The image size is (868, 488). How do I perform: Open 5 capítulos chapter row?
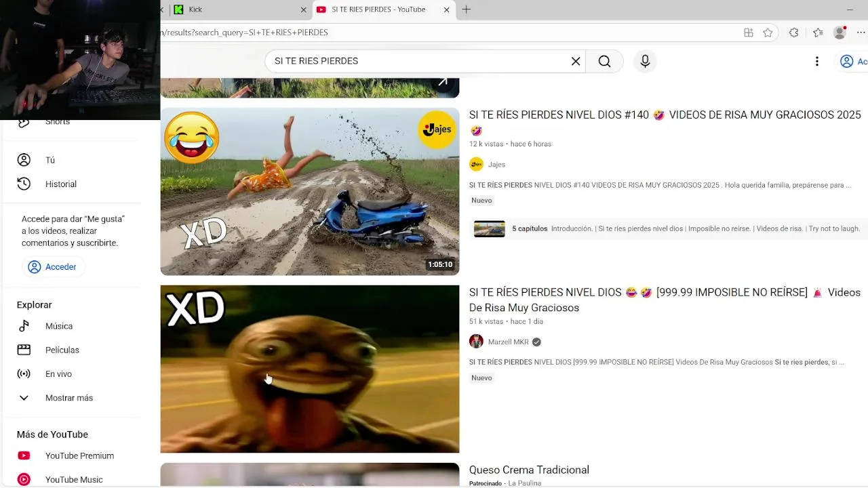pyautogui.click(x=668, y=228)
